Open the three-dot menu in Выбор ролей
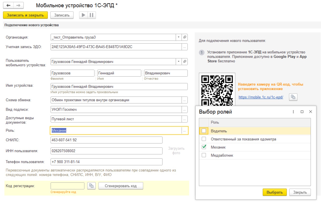 (x=293, y=112)
